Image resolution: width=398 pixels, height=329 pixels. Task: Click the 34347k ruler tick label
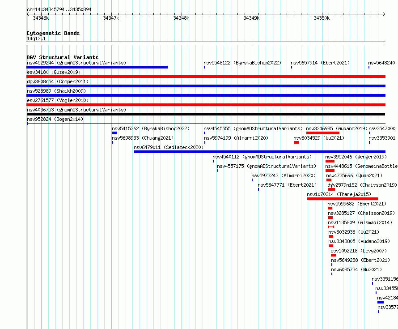111,18
